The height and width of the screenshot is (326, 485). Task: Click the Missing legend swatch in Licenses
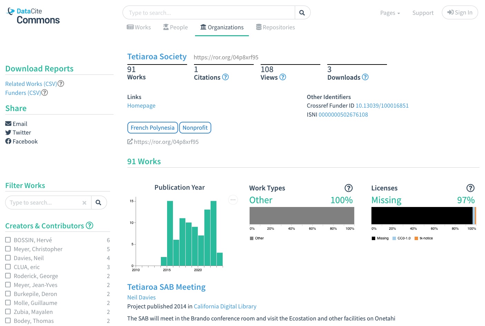pos(374,238)
